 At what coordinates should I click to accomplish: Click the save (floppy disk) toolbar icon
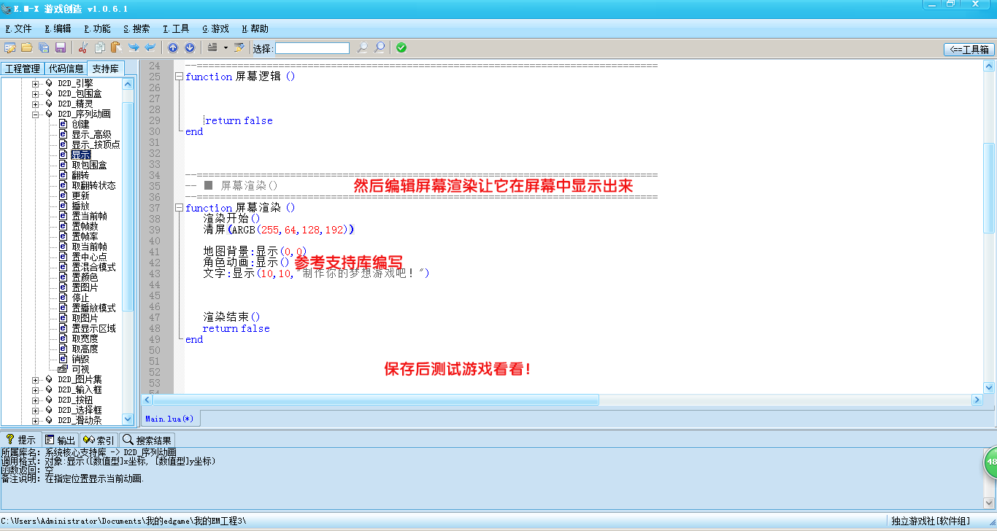pos(61,48)
